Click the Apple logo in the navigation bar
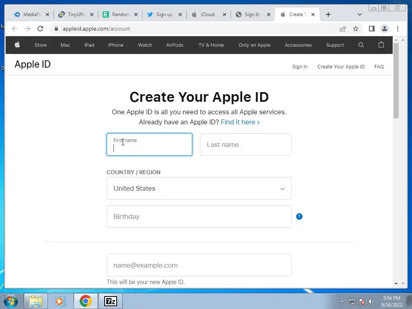 [17, 45]
